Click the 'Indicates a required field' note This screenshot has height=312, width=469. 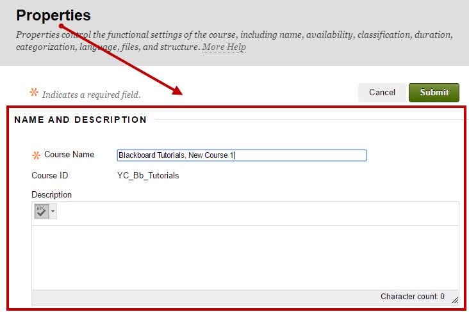click(91, 95)
